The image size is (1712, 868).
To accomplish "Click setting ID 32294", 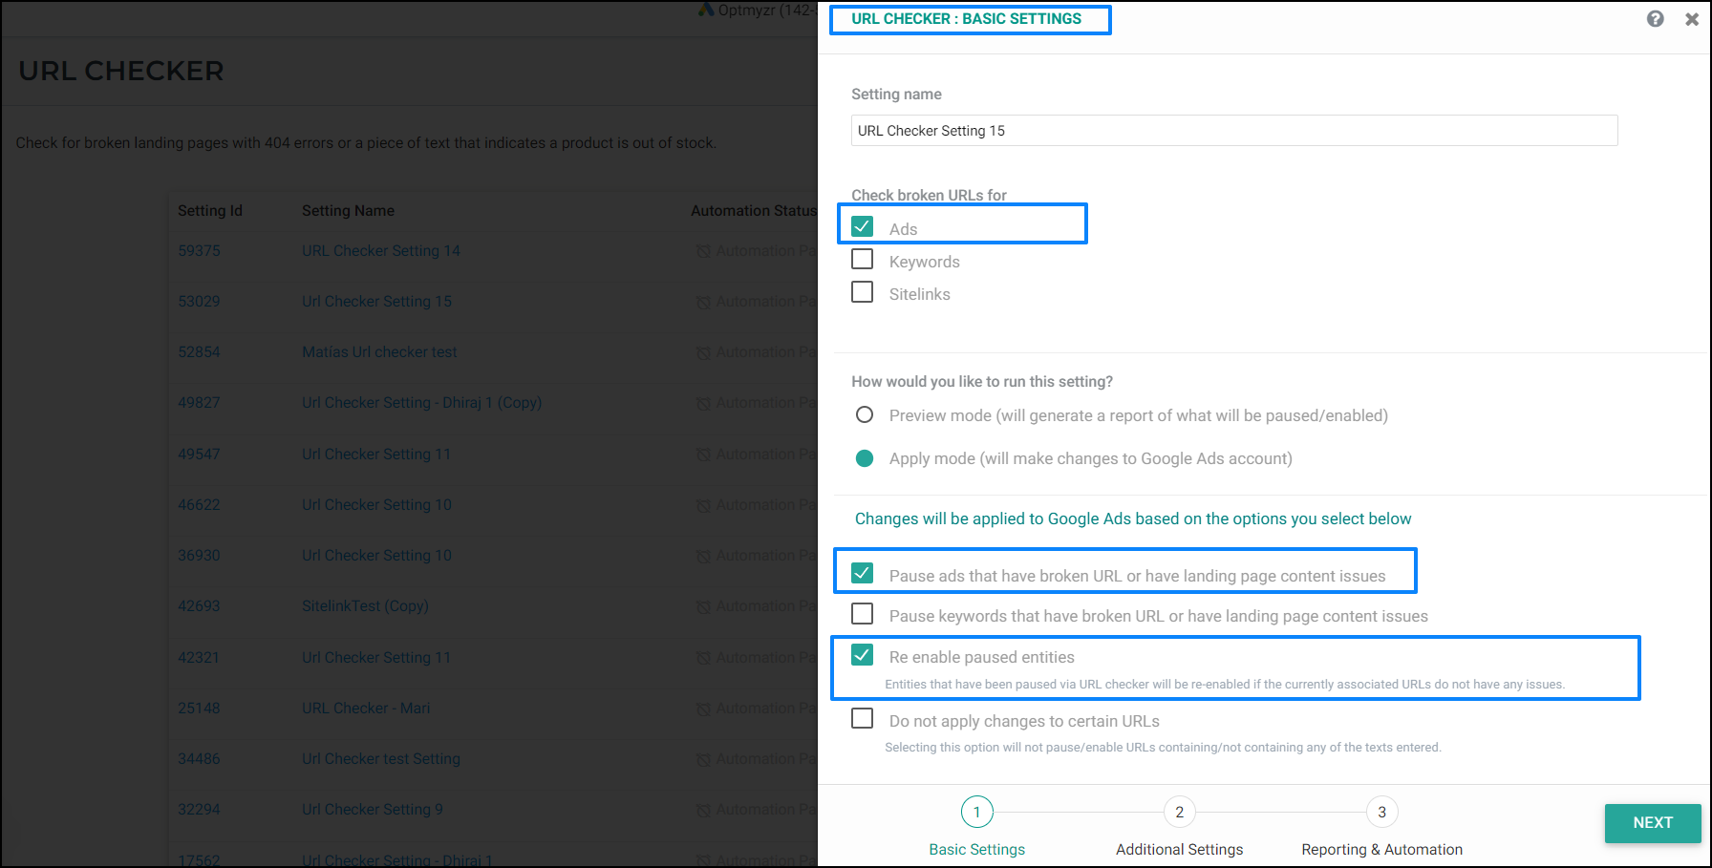I will [x=199, y=810].
